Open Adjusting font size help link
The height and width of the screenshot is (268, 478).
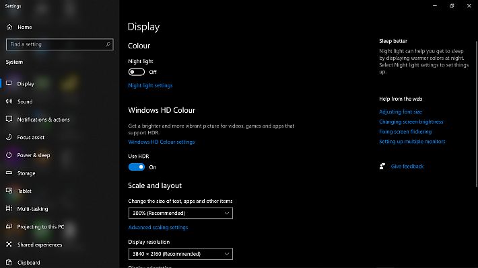pyautogui.click(x=401, y=112)
